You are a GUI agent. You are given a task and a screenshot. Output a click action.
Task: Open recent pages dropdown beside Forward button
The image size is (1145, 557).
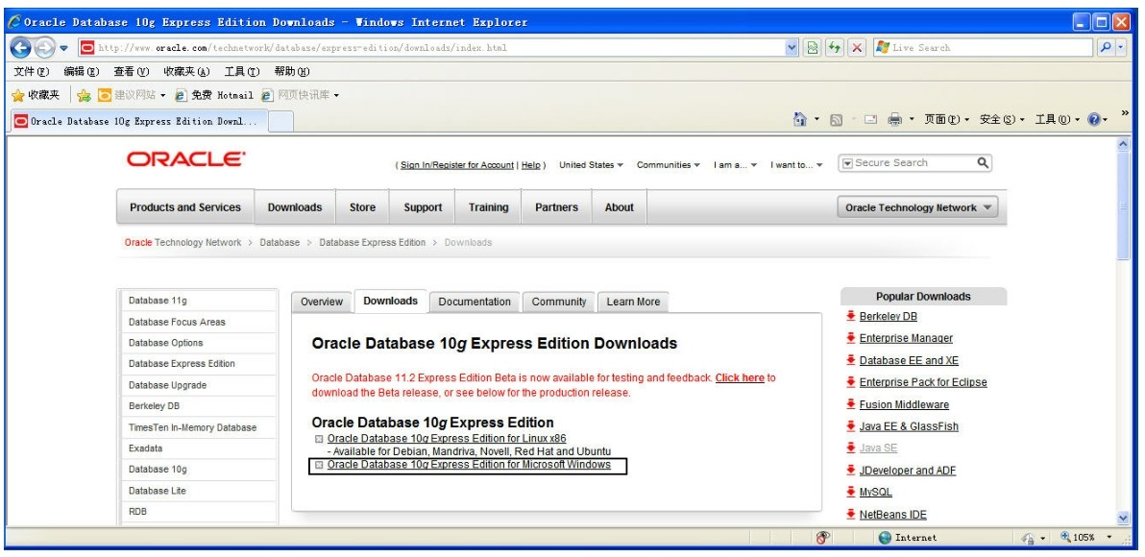click(63, 49)
